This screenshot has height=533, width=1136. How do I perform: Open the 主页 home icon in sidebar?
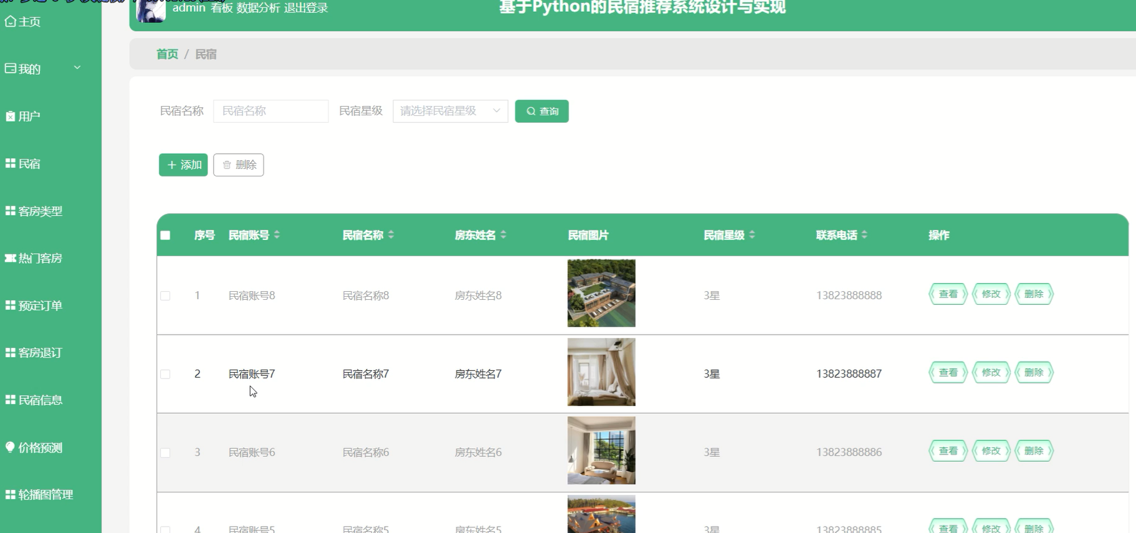tap(11, 22)
